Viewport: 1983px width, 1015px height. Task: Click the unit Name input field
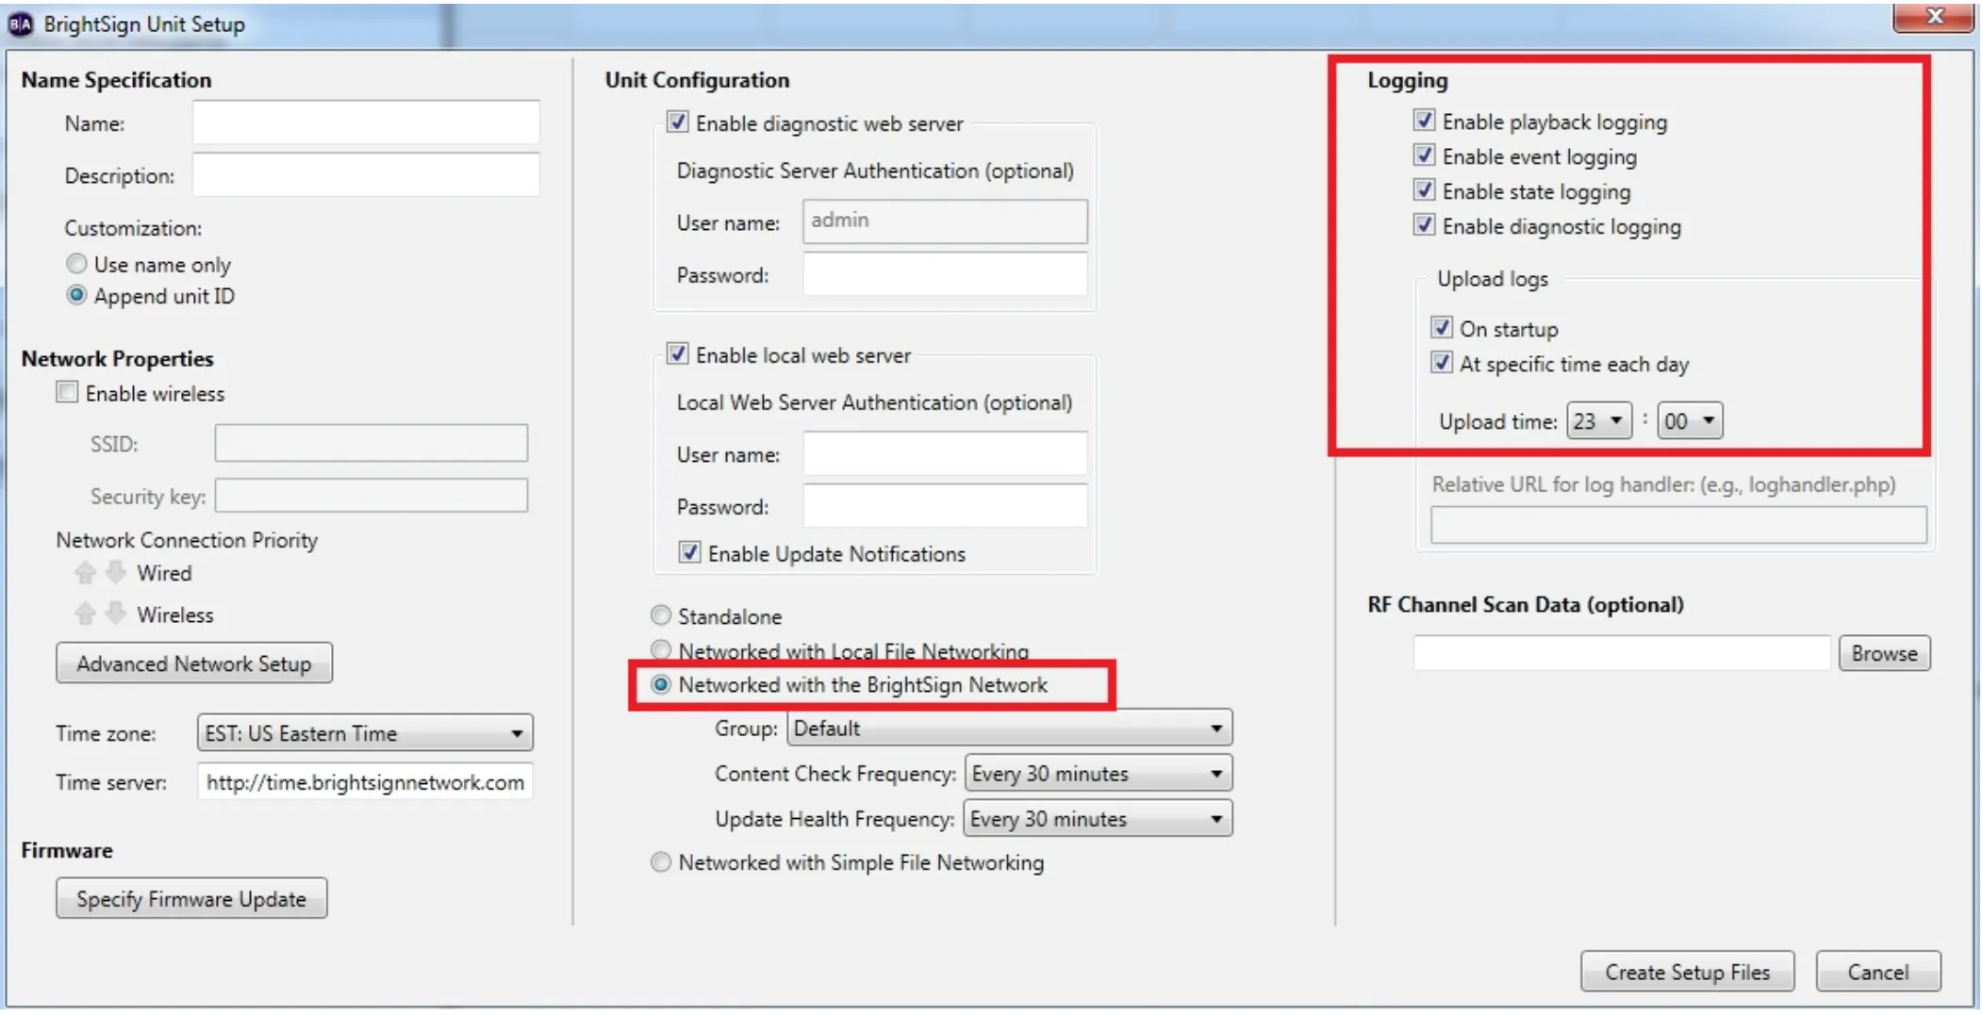pos(366,123)
